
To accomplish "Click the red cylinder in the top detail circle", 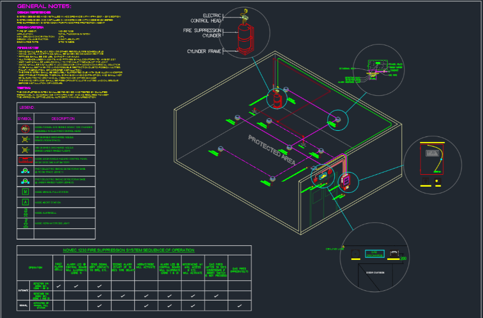I will click(246, 38).
